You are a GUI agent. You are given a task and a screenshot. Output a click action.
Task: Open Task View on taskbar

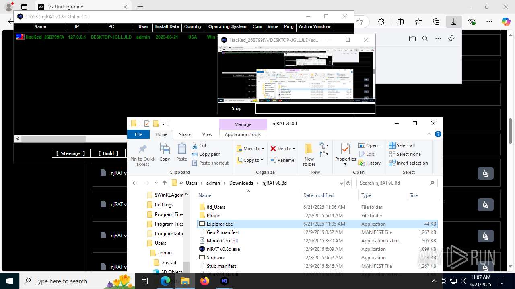[x=145, y=281]
